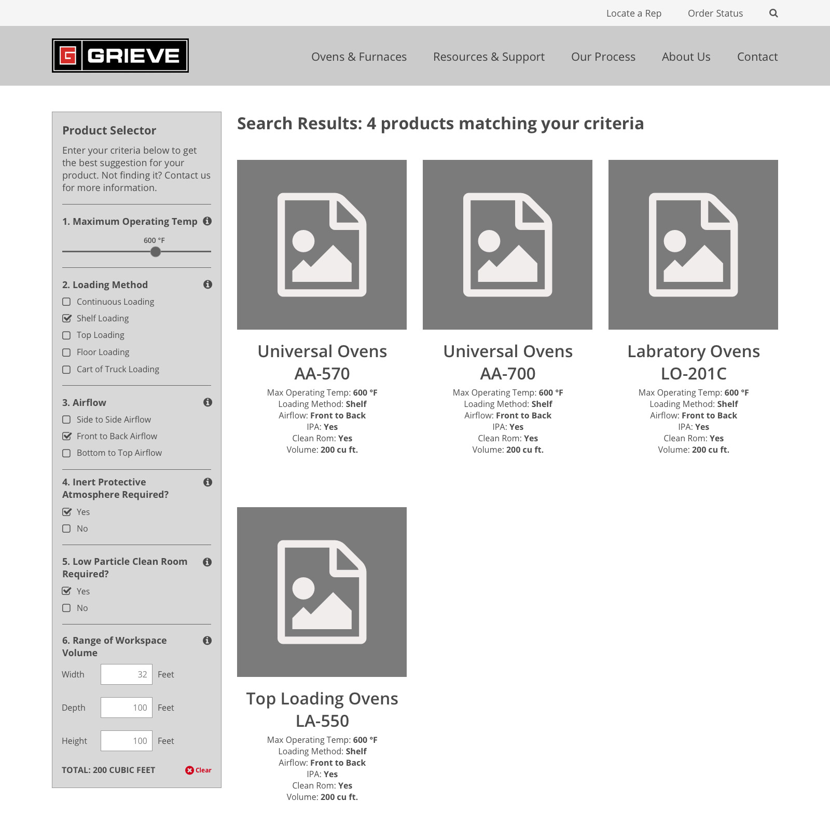Open info icon for Low Particle Clean Room
830x828 pixels.
pos(208,562)
